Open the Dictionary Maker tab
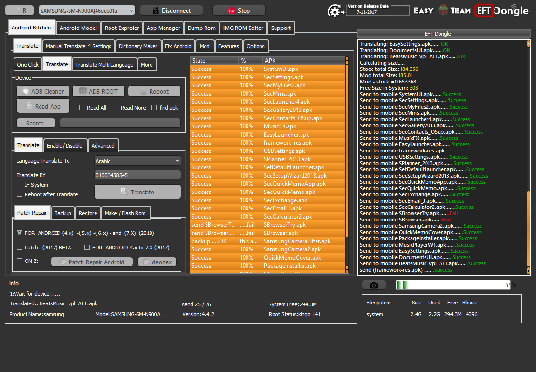Image resolution: width=536 pixels, height=372 pixels. [138, 46]
